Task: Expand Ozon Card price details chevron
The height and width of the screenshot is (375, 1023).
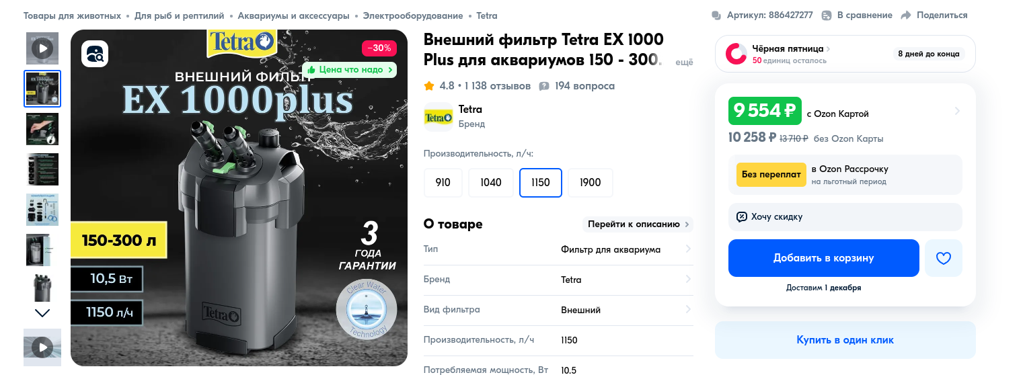Action: (x=957, y=111)
